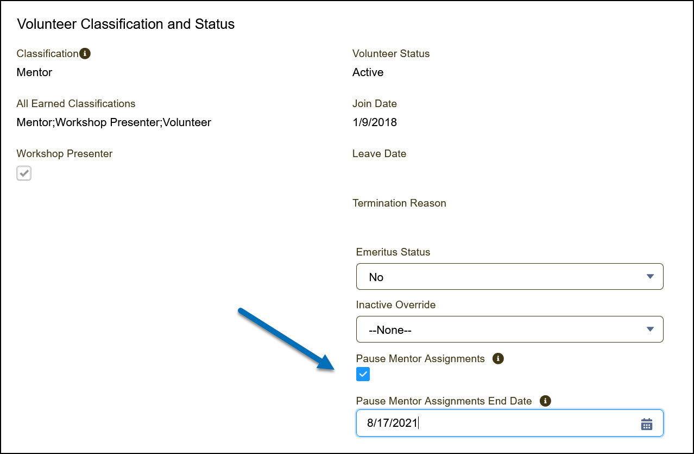
Task: Click the 'Mentor' classification value
Action: click(x=34, y=72)
